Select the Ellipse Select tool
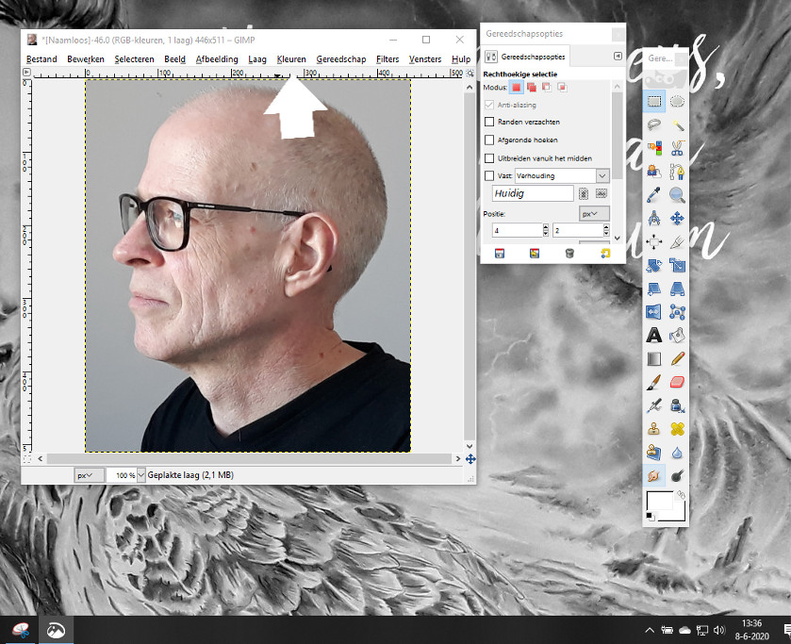This screenshot has height=644, width=791. point(677,102)
